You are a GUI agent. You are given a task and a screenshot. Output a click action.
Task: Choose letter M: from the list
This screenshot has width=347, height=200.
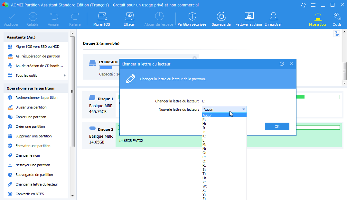pos(224,144)
